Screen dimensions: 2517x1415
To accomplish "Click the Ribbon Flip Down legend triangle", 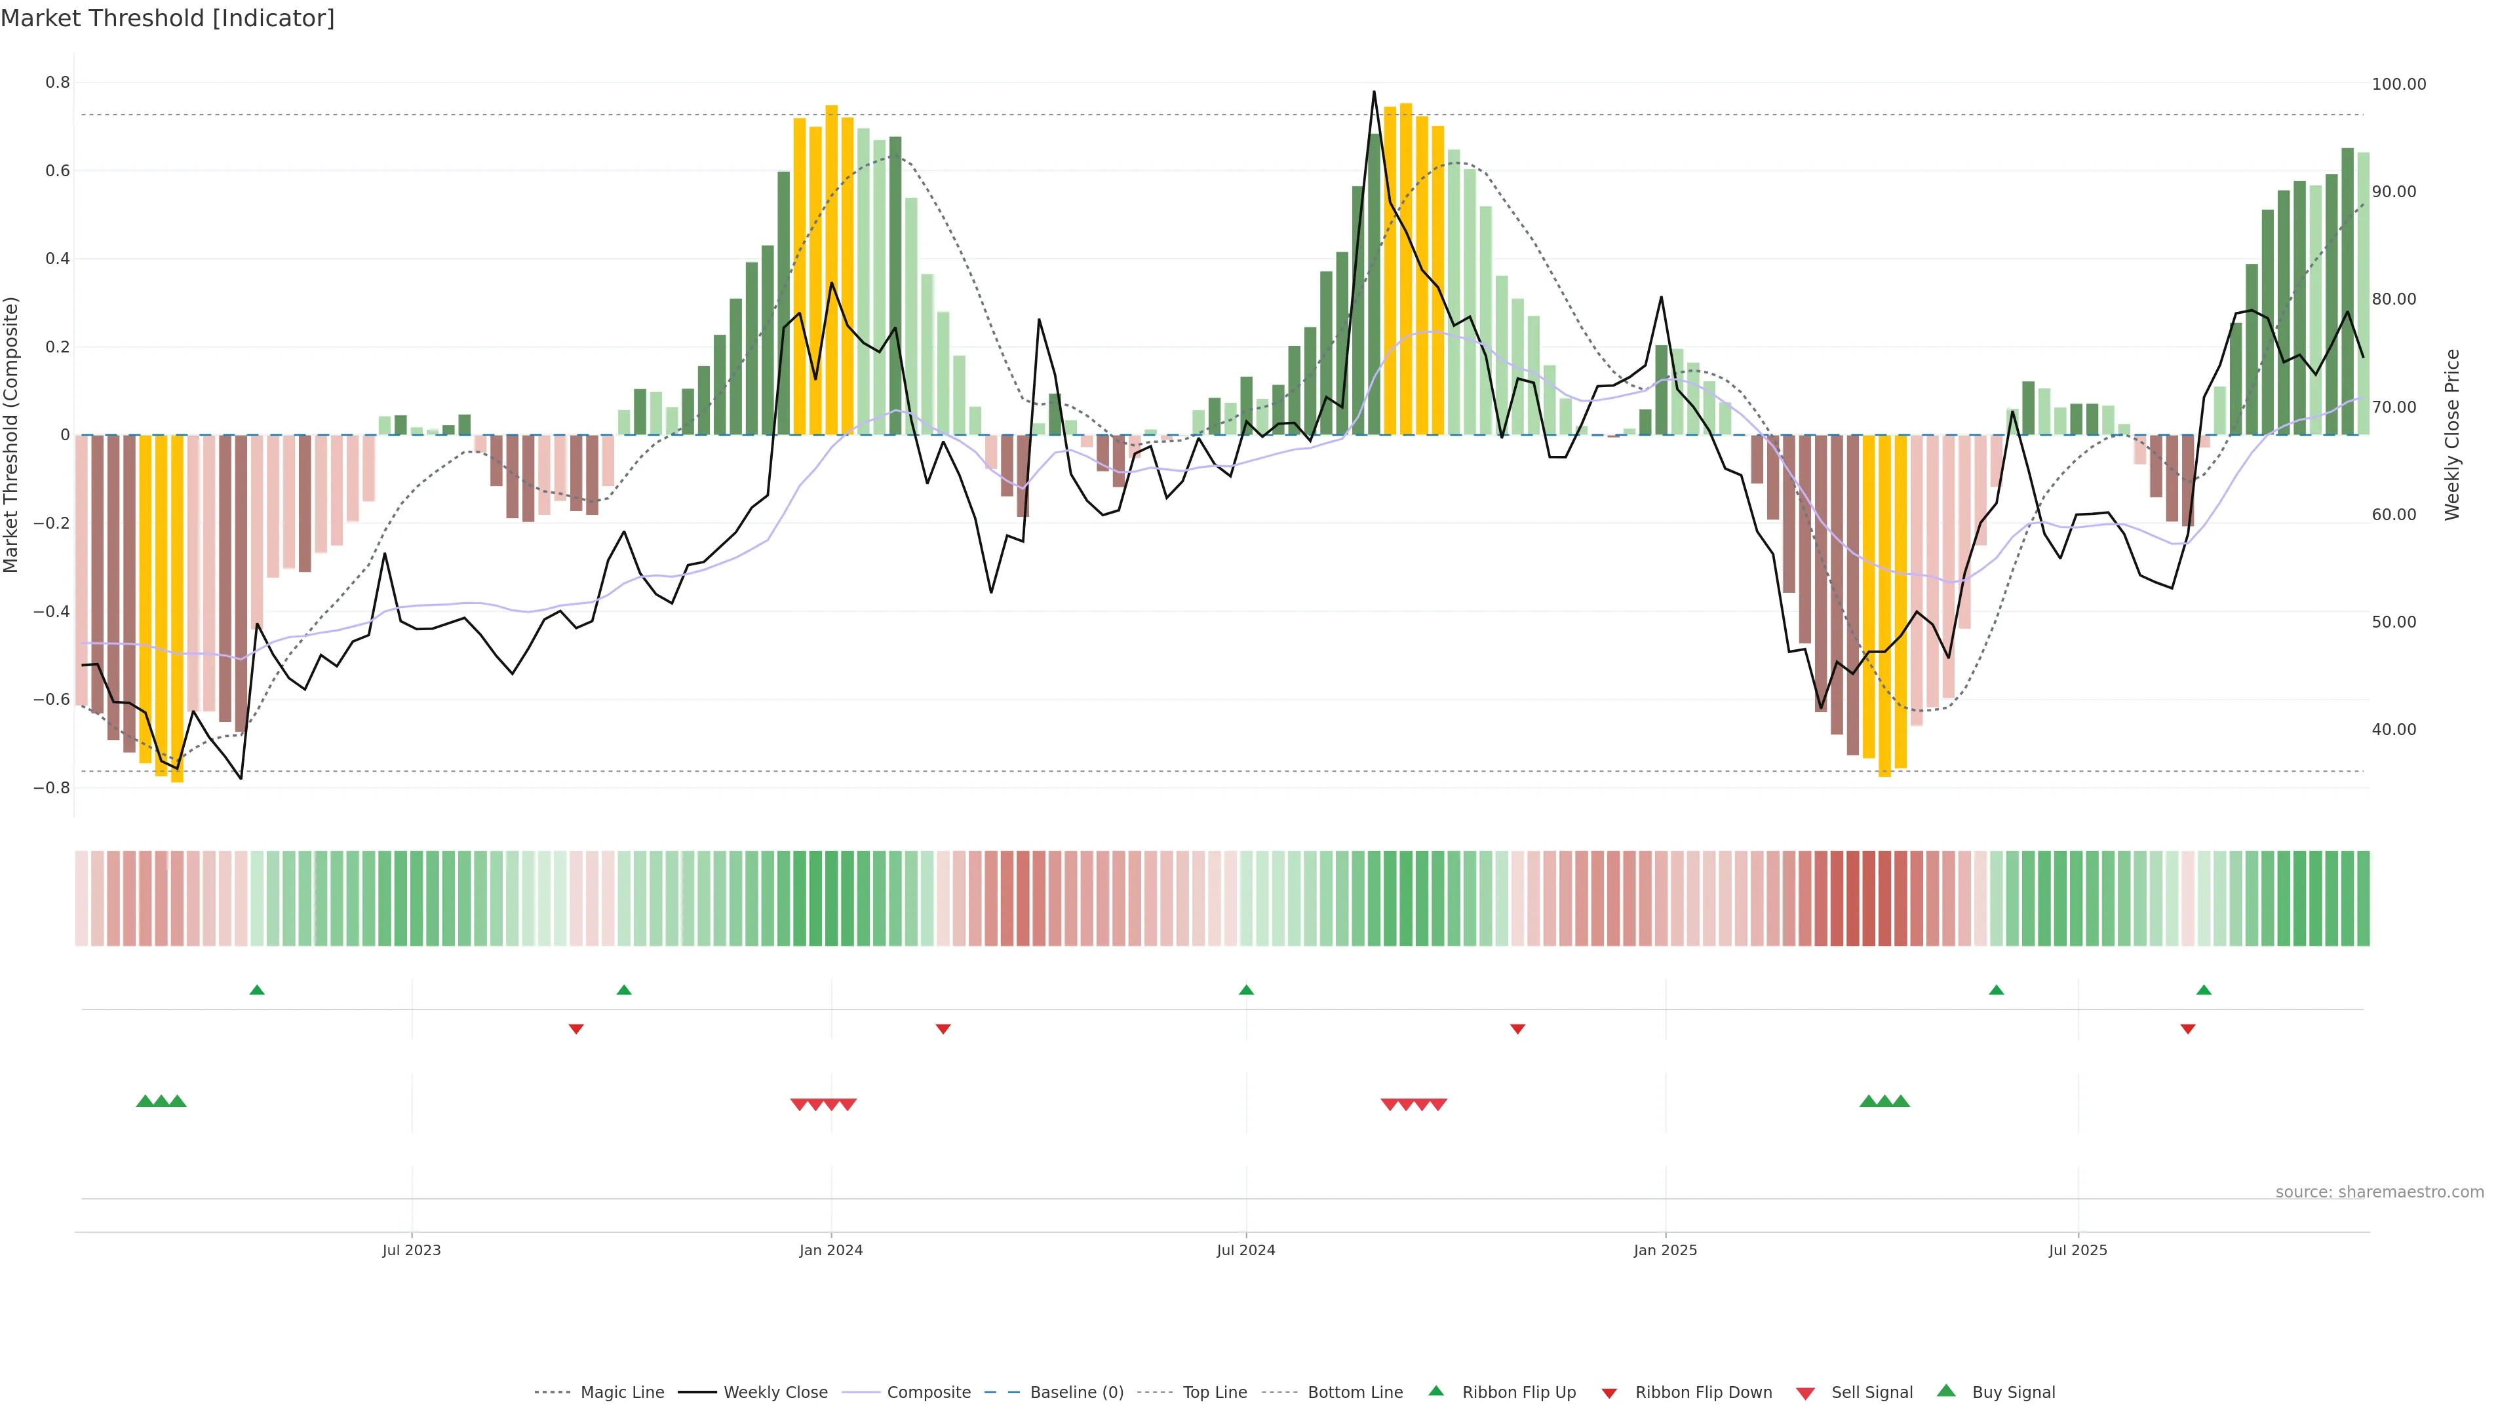I will coord(1609,1393).
